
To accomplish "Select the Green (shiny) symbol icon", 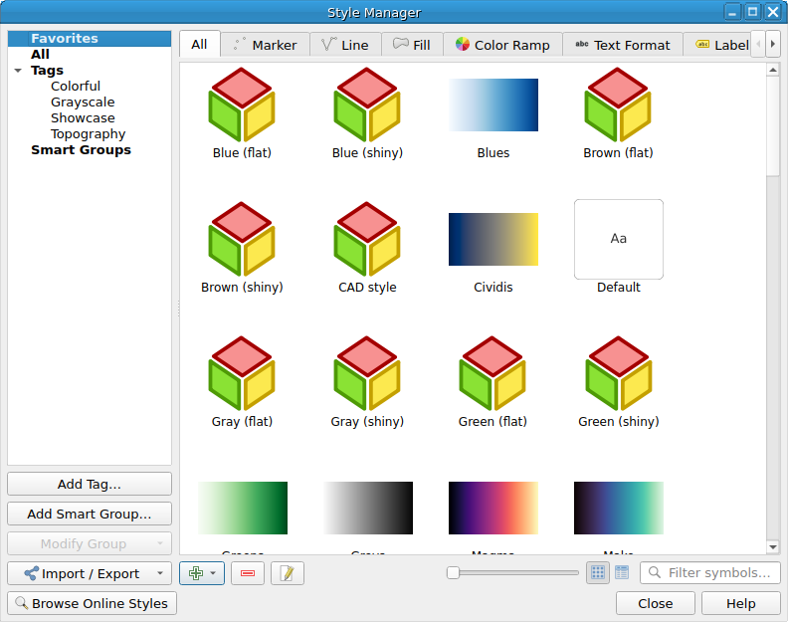I will coord(619,373).
